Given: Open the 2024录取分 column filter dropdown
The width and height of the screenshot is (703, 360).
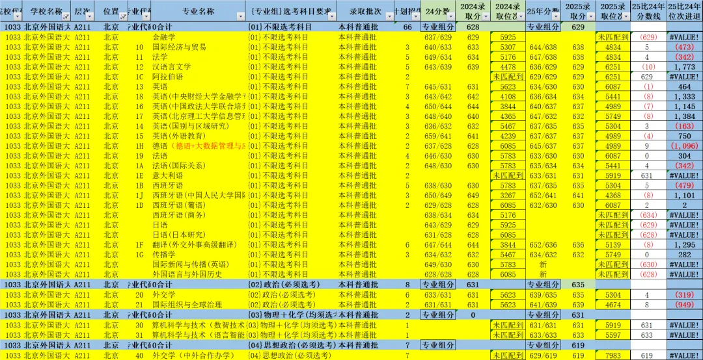Looking at the screenshot, I should pos(485,16).
